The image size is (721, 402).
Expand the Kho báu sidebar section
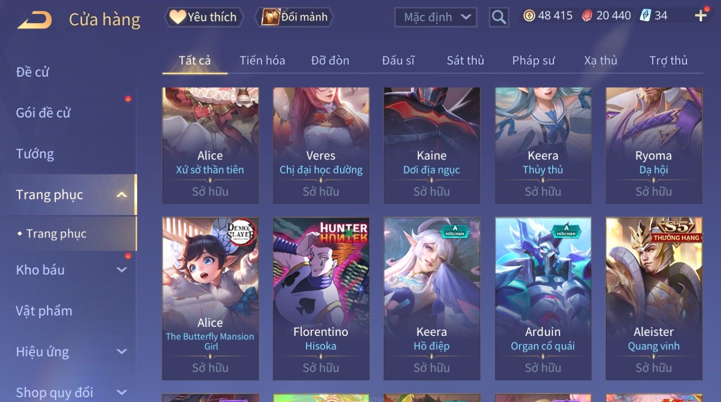pos(122,270)
